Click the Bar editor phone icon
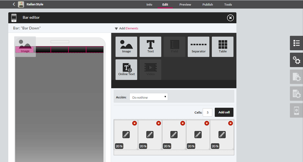Screen dimensions: 303x162 pos(14,18)
